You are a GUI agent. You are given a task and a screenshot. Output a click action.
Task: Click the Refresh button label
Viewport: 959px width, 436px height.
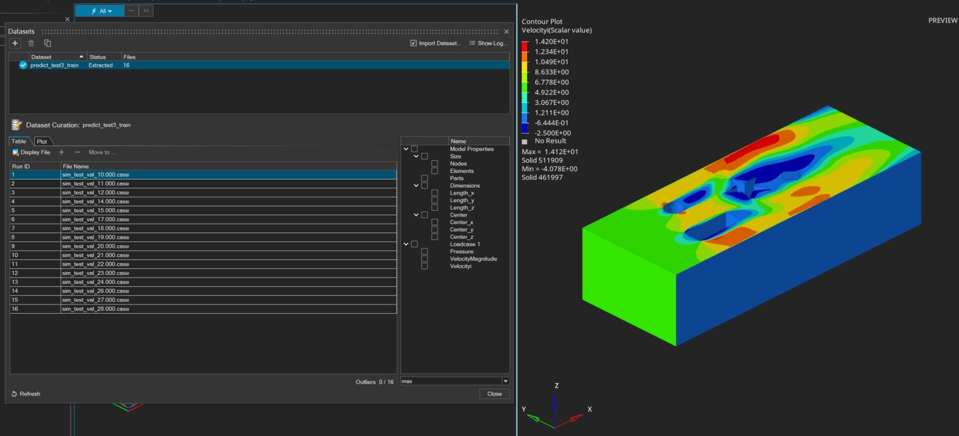pyautogui.click(x=30, y=394)
